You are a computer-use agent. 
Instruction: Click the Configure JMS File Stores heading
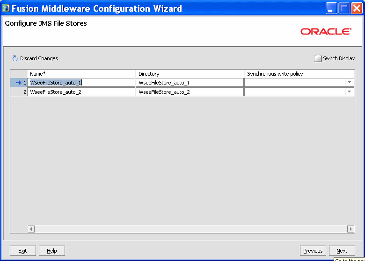pyautogui.click(x=46, y=23)
